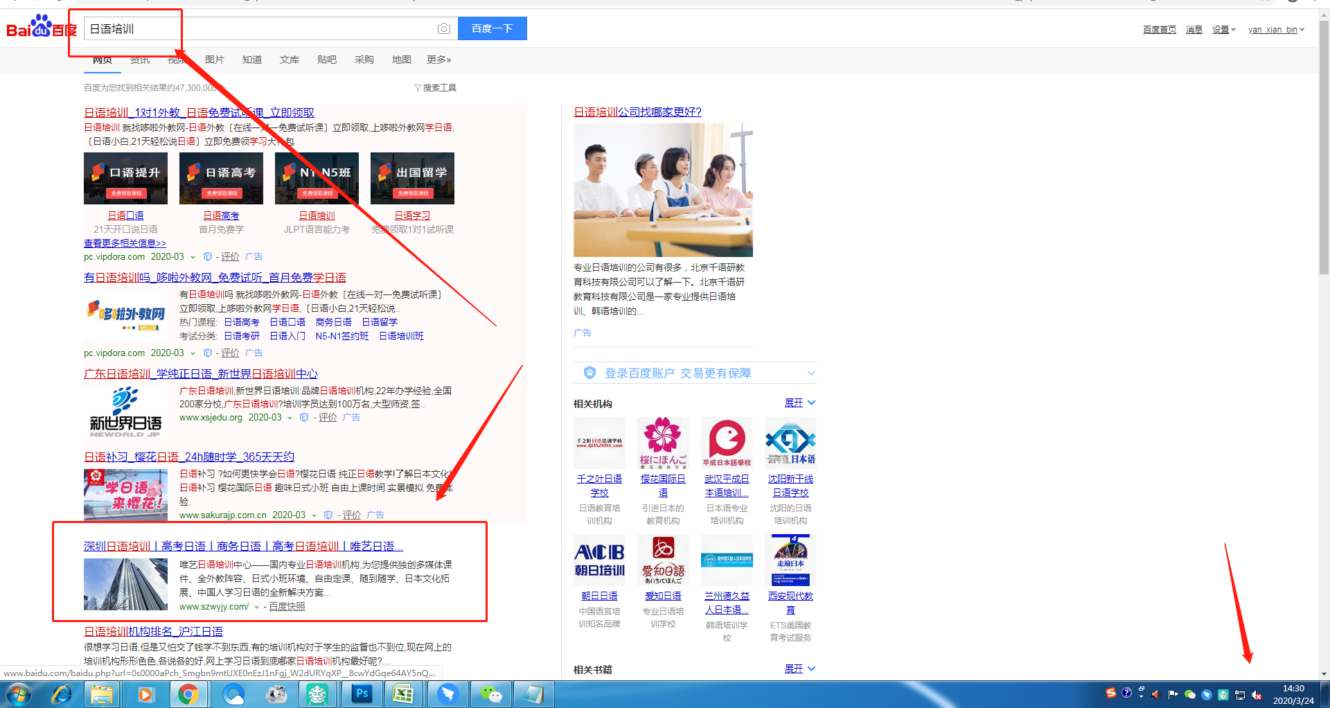
Task: Click the Baidu logo
Action: [41, 27]
